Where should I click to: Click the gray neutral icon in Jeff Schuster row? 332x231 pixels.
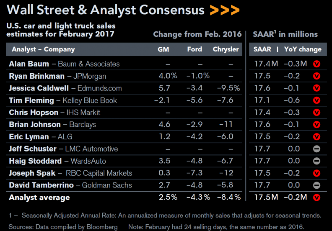click(x=316, y=149)
